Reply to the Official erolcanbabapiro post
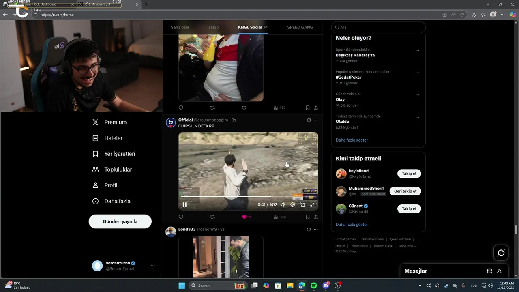This screenshot has height=292, width=519. 181,217
